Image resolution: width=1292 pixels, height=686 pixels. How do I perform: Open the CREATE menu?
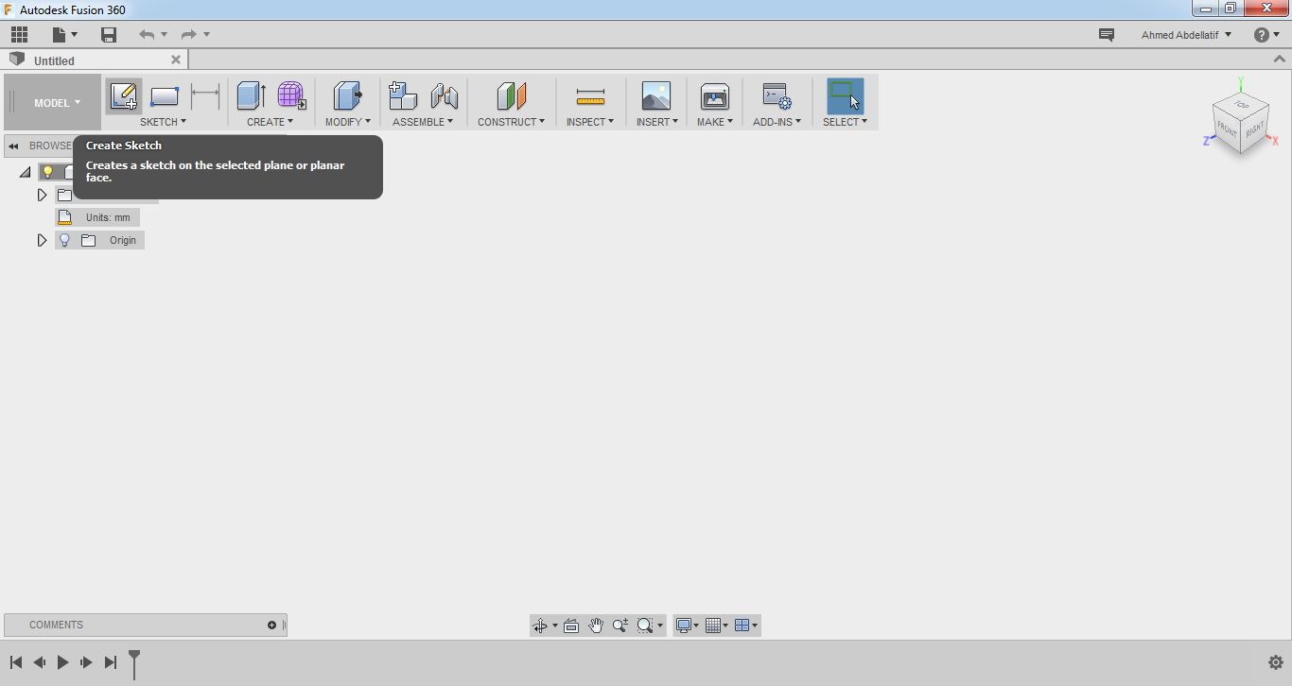[x=271, y=122]
